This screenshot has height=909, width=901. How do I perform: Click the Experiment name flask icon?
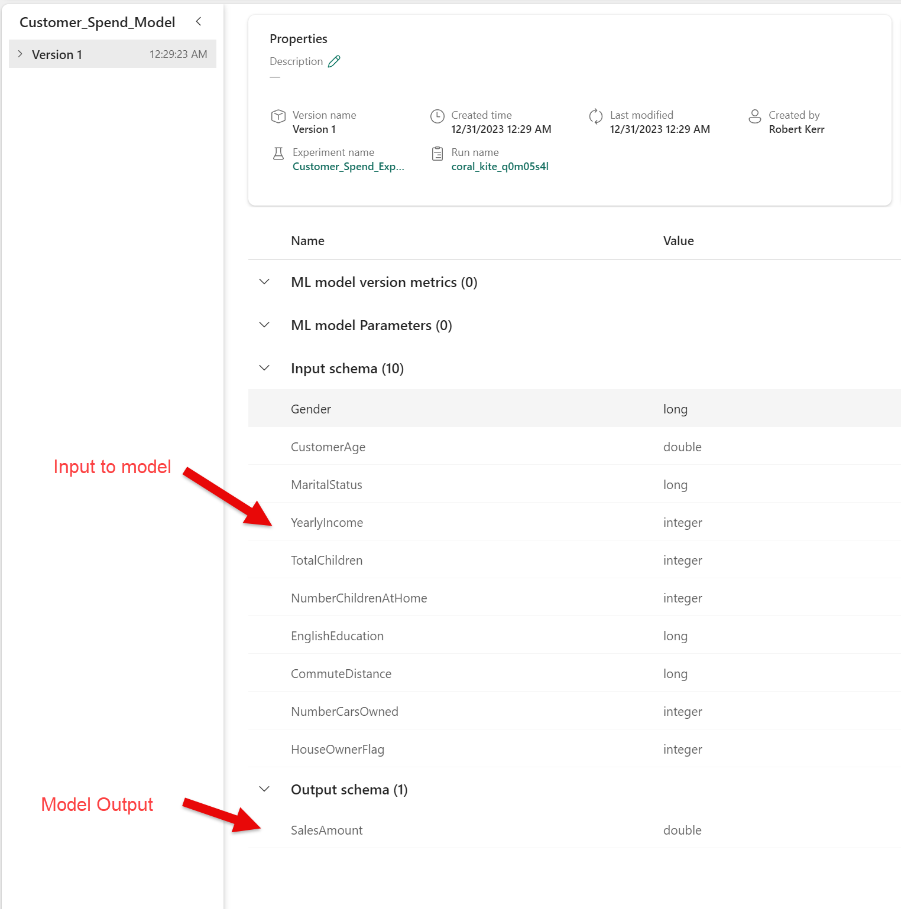point(278,154)
